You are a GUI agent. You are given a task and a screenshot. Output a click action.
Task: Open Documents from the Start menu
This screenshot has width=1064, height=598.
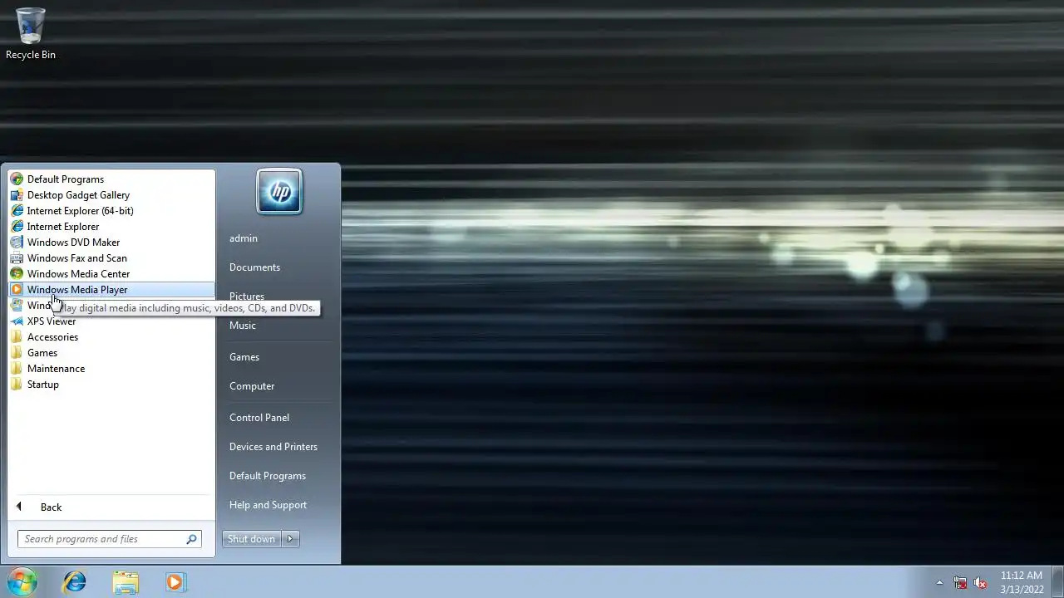coord(254,267)
